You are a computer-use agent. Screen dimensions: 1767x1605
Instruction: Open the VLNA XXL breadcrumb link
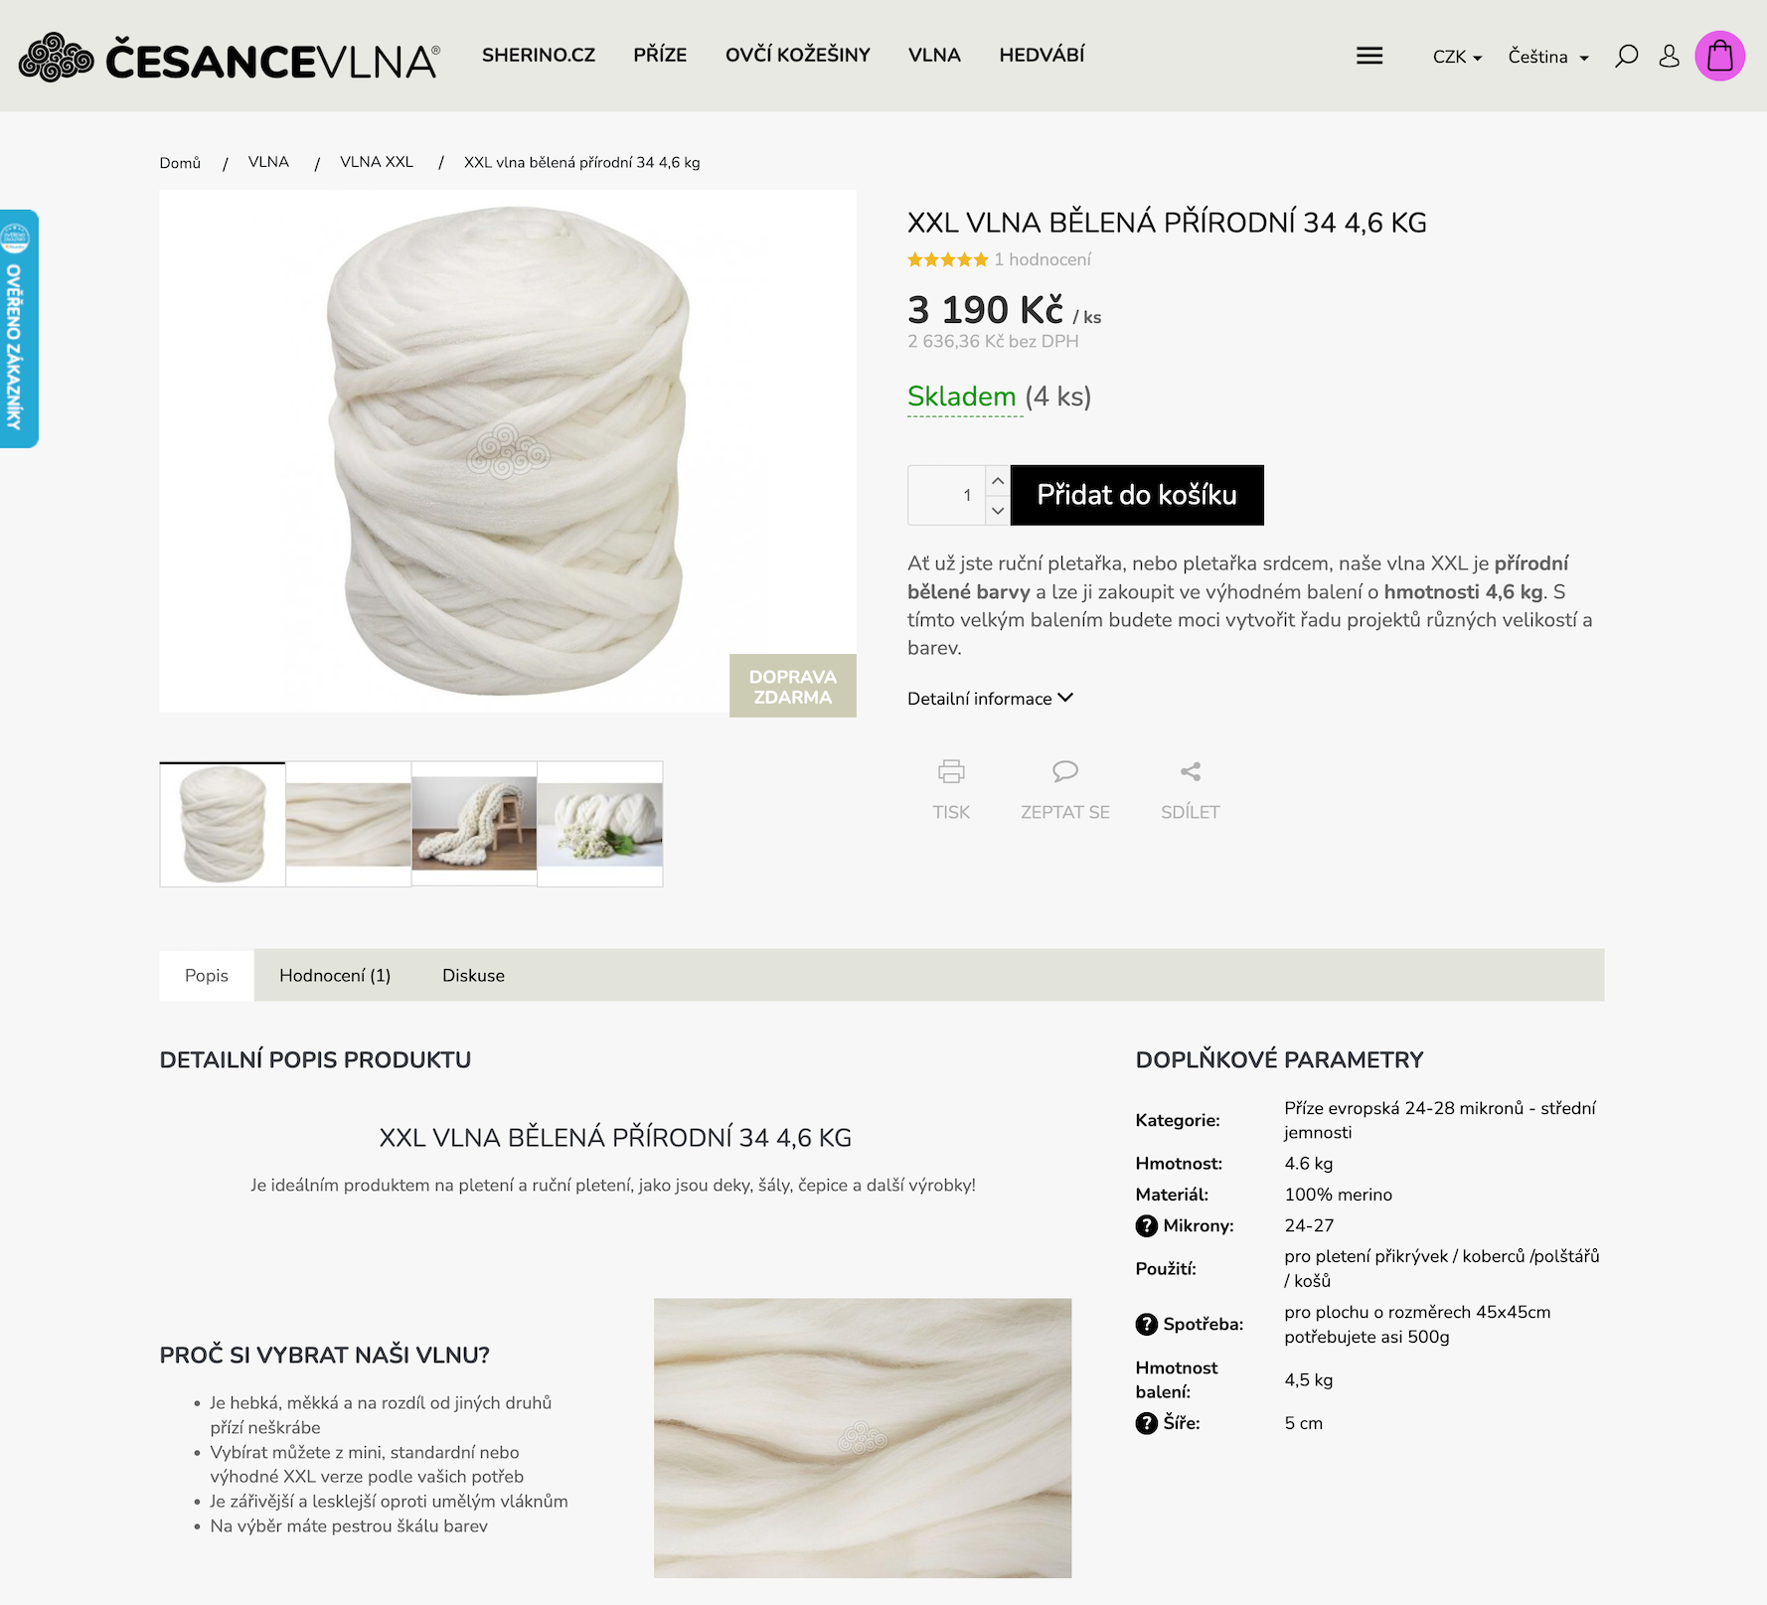point(377,162)
